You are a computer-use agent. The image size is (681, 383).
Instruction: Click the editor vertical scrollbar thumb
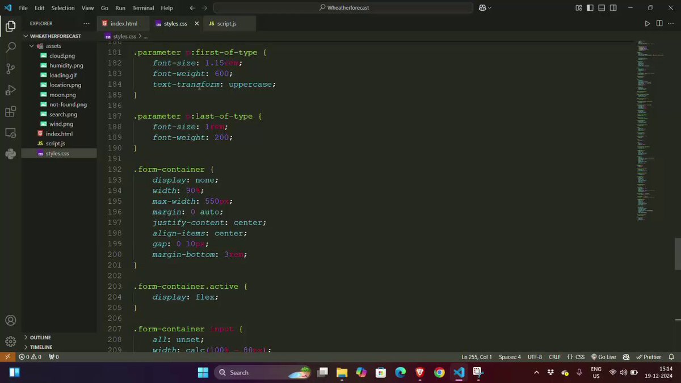tap(677, 254)
